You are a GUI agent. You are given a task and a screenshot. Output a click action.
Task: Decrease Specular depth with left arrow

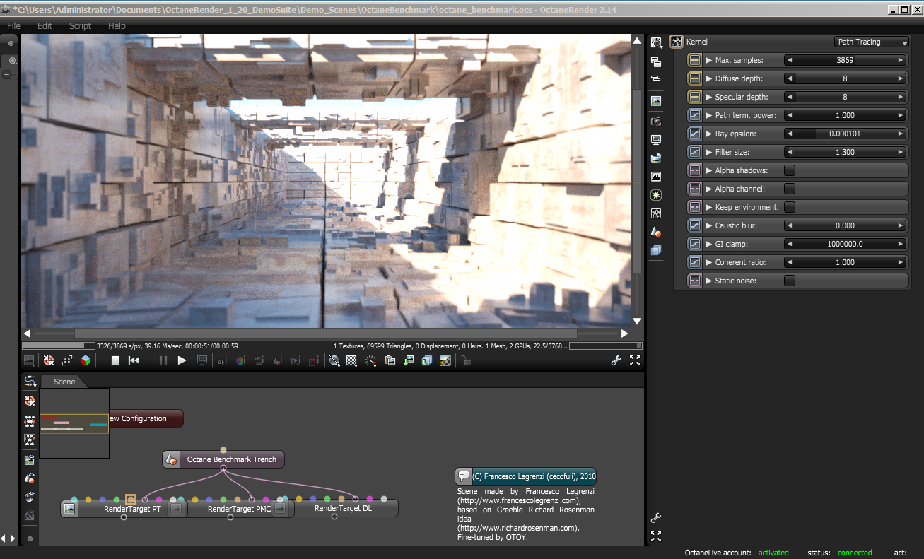point(790,97)
